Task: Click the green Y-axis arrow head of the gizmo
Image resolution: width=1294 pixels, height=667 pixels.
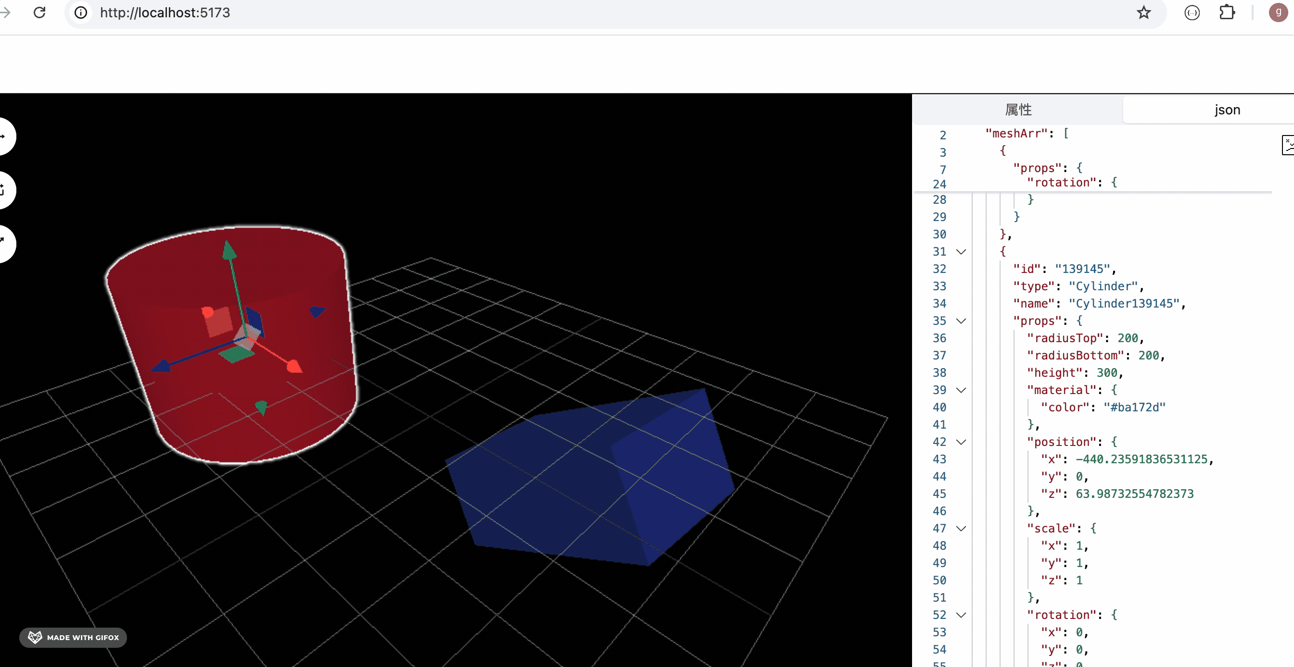Action: click(229, 250)
